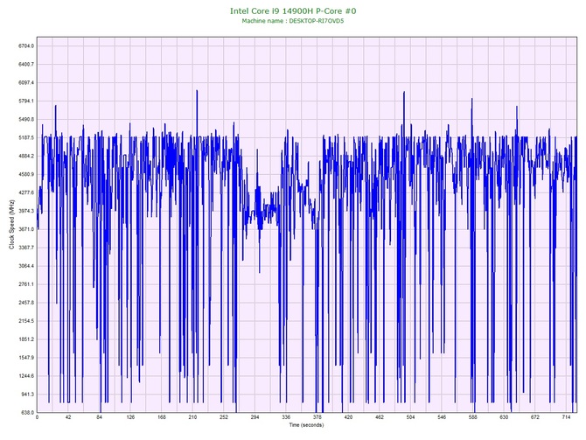The height and width of the screenshot is (440, 586).
Task: Click the chart title 'Intel Core i9 14900H P-Core #0'
Action: (293, 10)
